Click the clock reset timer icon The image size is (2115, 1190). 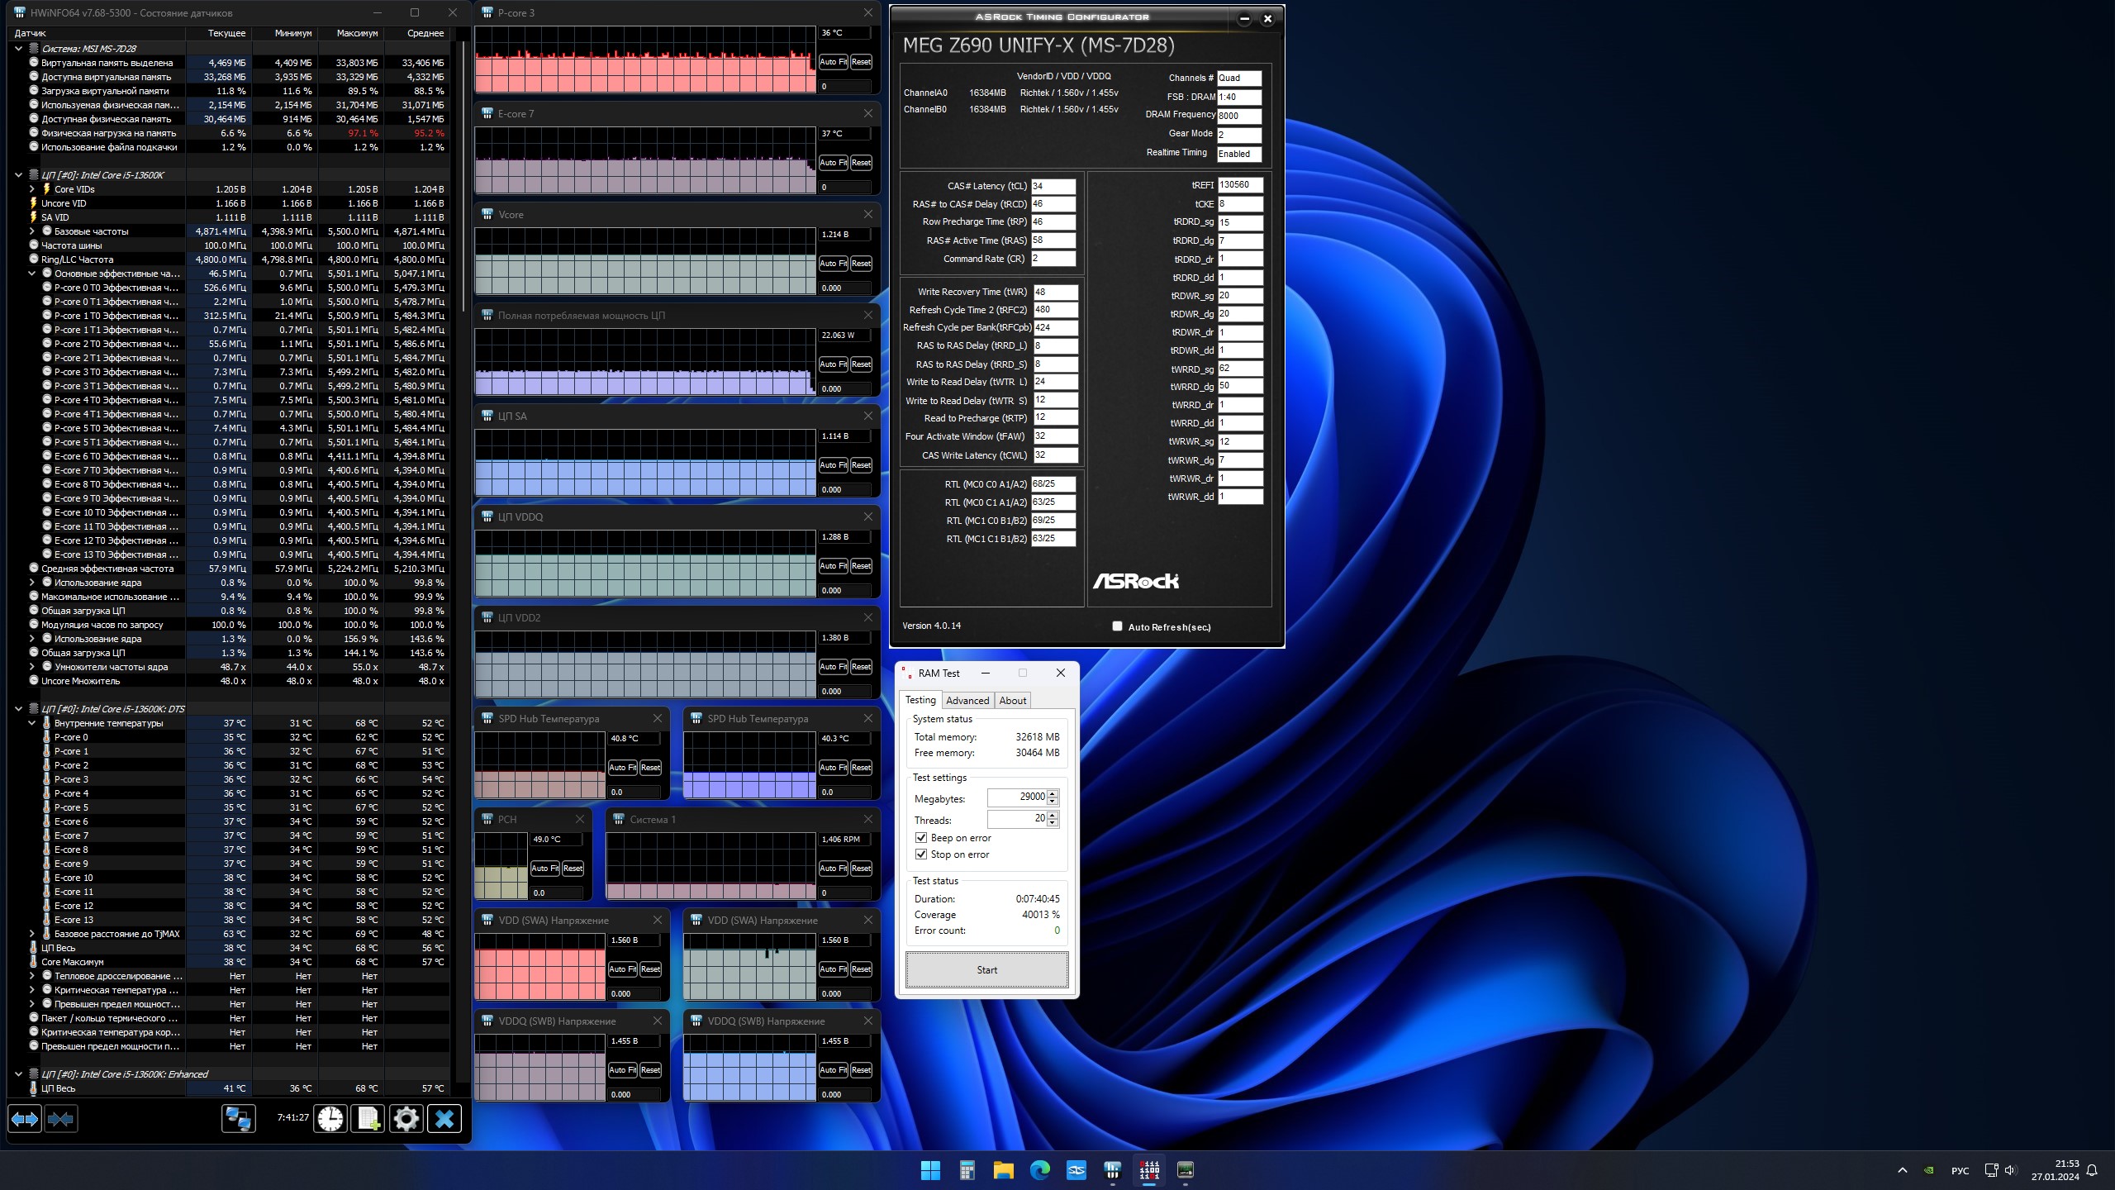point(330,1119)
